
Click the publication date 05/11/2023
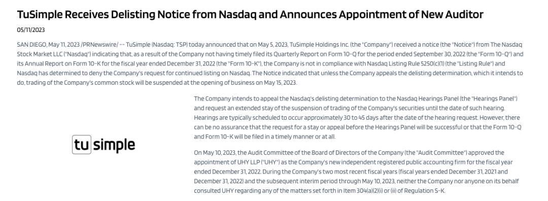[x=31, y=30]
